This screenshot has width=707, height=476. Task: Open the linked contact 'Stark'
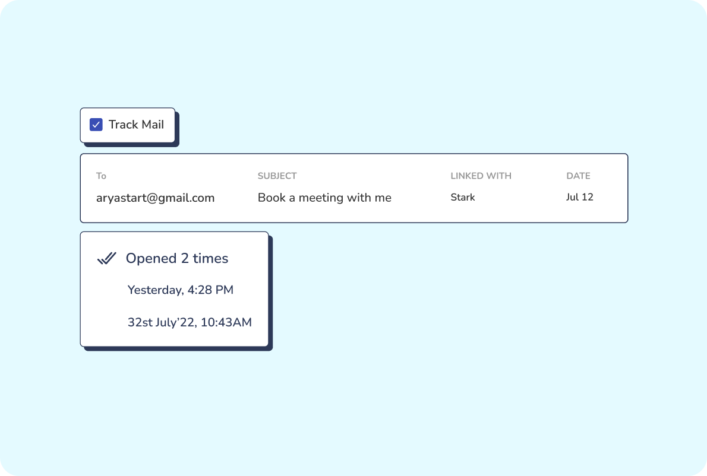click(463, 197)
